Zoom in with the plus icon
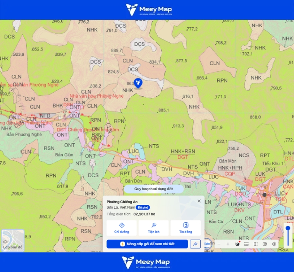Viewport: 294px width, 272px height. tap(228, 244)
